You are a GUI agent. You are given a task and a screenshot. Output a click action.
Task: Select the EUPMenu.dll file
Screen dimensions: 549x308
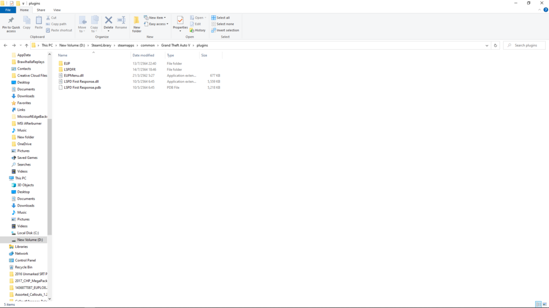pos(74,76)
